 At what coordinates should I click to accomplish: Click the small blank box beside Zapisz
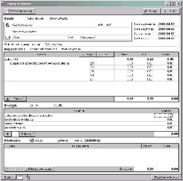pos(20,177)
